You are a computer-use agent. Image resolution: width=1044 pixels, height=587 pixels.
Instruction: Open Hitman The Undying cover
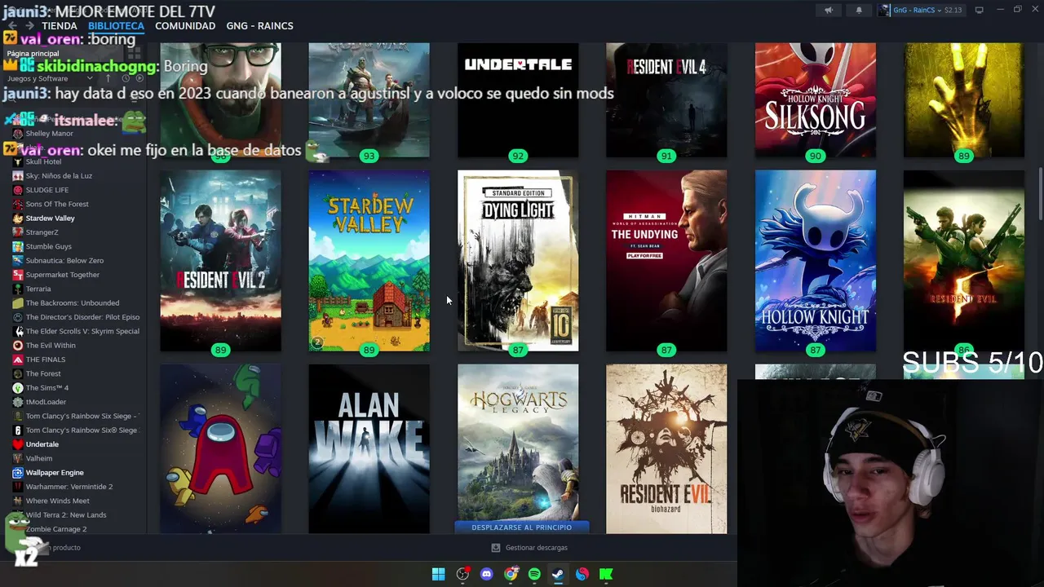[666, 261]
